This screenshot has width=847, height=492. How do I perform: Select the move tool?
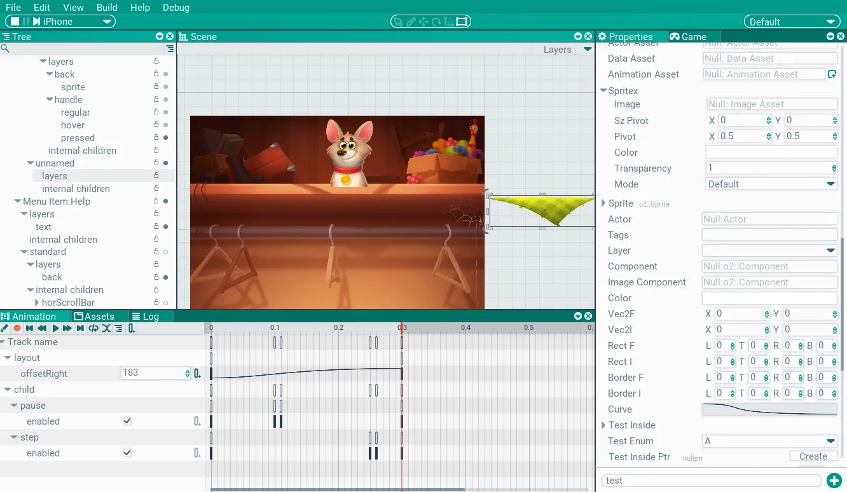[423, 22]
